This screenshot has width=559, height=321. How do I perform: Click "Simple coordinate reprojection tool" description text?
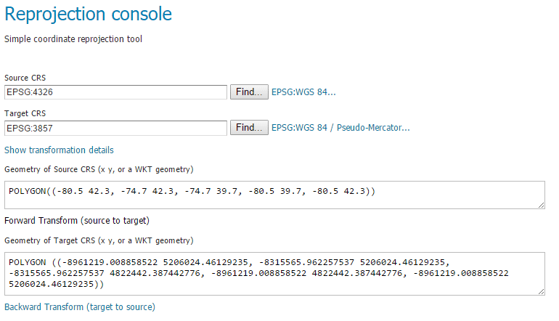[73, 38]
